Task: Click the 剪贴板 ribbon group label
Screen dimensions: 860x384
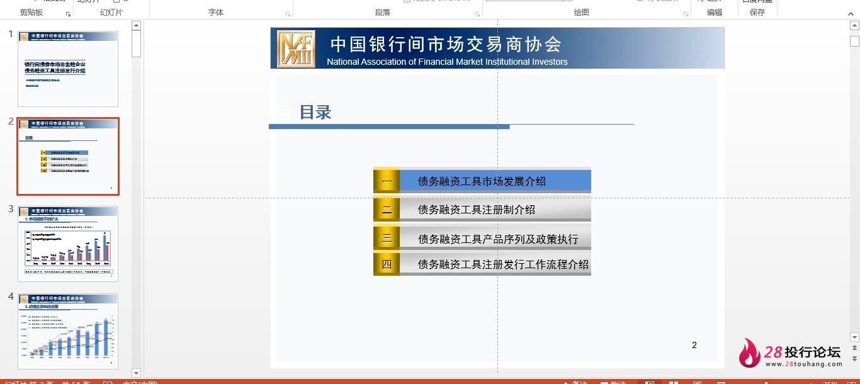Action: (x=31, y=13)
